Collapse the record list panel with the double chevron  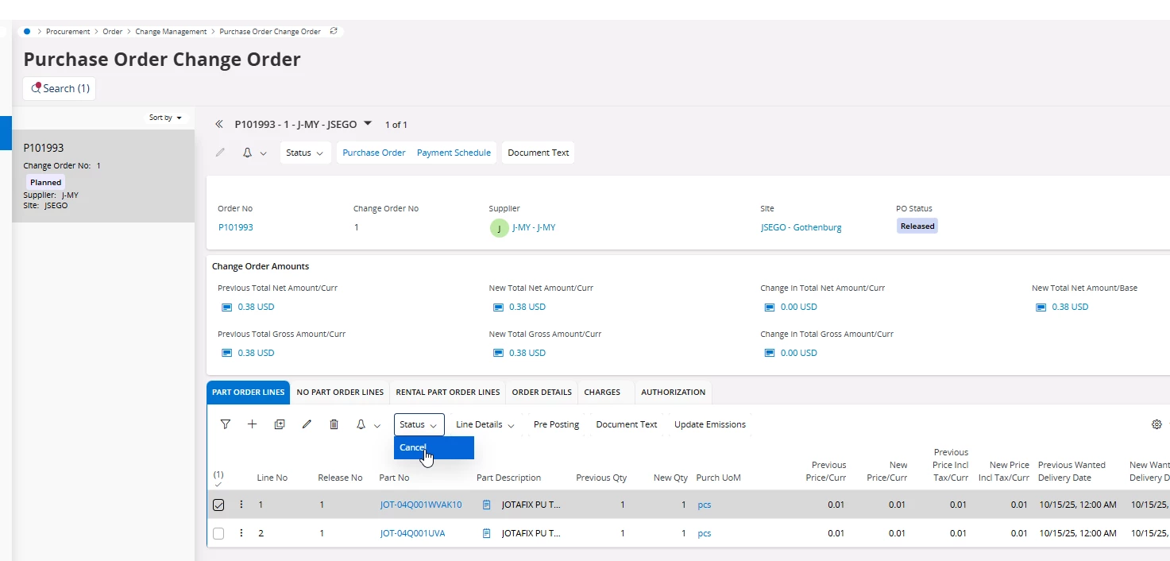coord(219,125)
